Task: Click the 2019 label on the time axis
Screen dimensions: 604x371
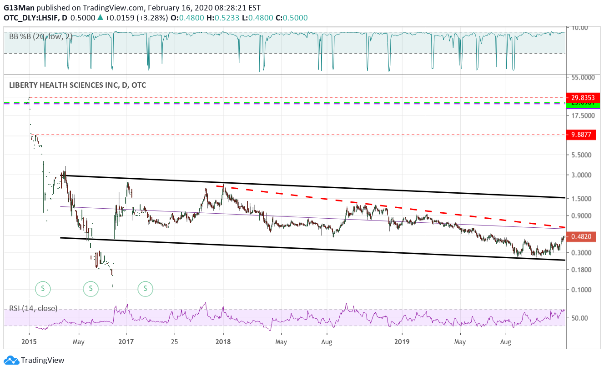Action: (402, 341)
